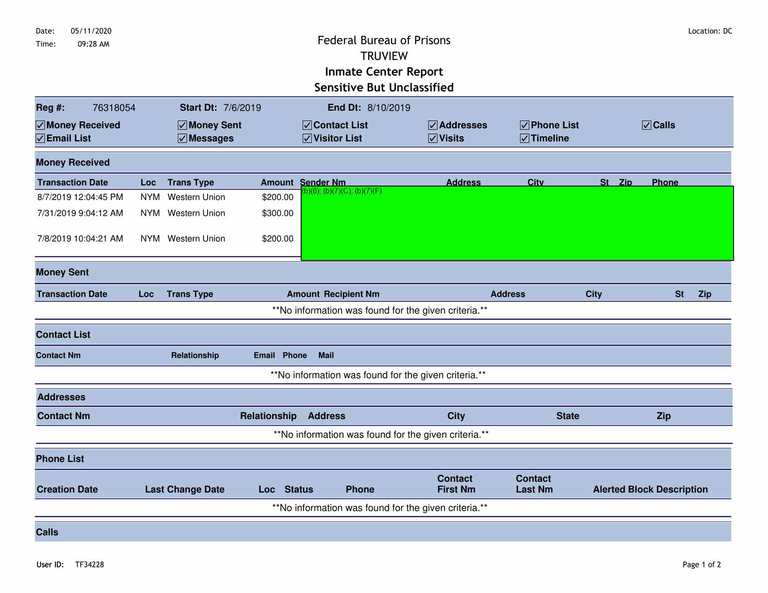Click the End Dt value 8/10/2019
768x593 pixels.
click(x=389, y=108)
